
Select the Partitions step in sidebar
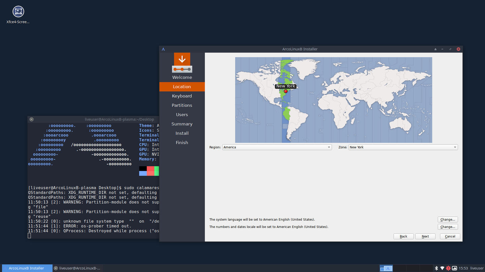click(x=182, y=105)
